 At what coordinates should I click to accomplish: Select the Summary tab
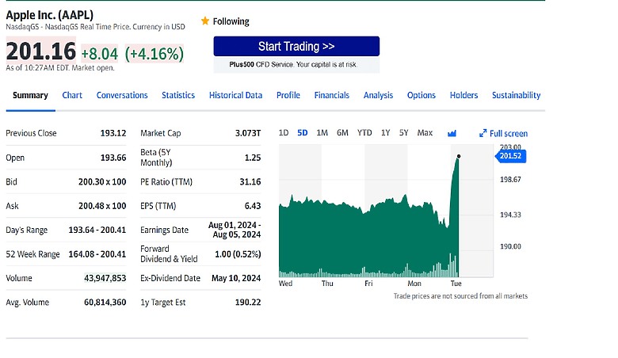30,95
